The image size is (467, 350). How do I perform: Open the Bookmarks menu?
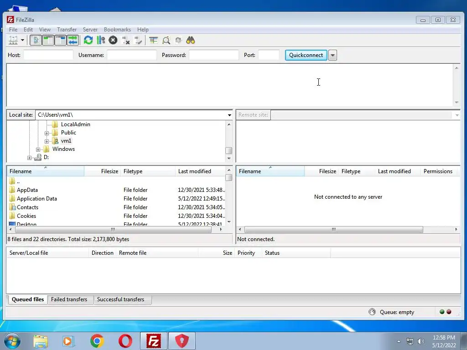pos(117,30)
